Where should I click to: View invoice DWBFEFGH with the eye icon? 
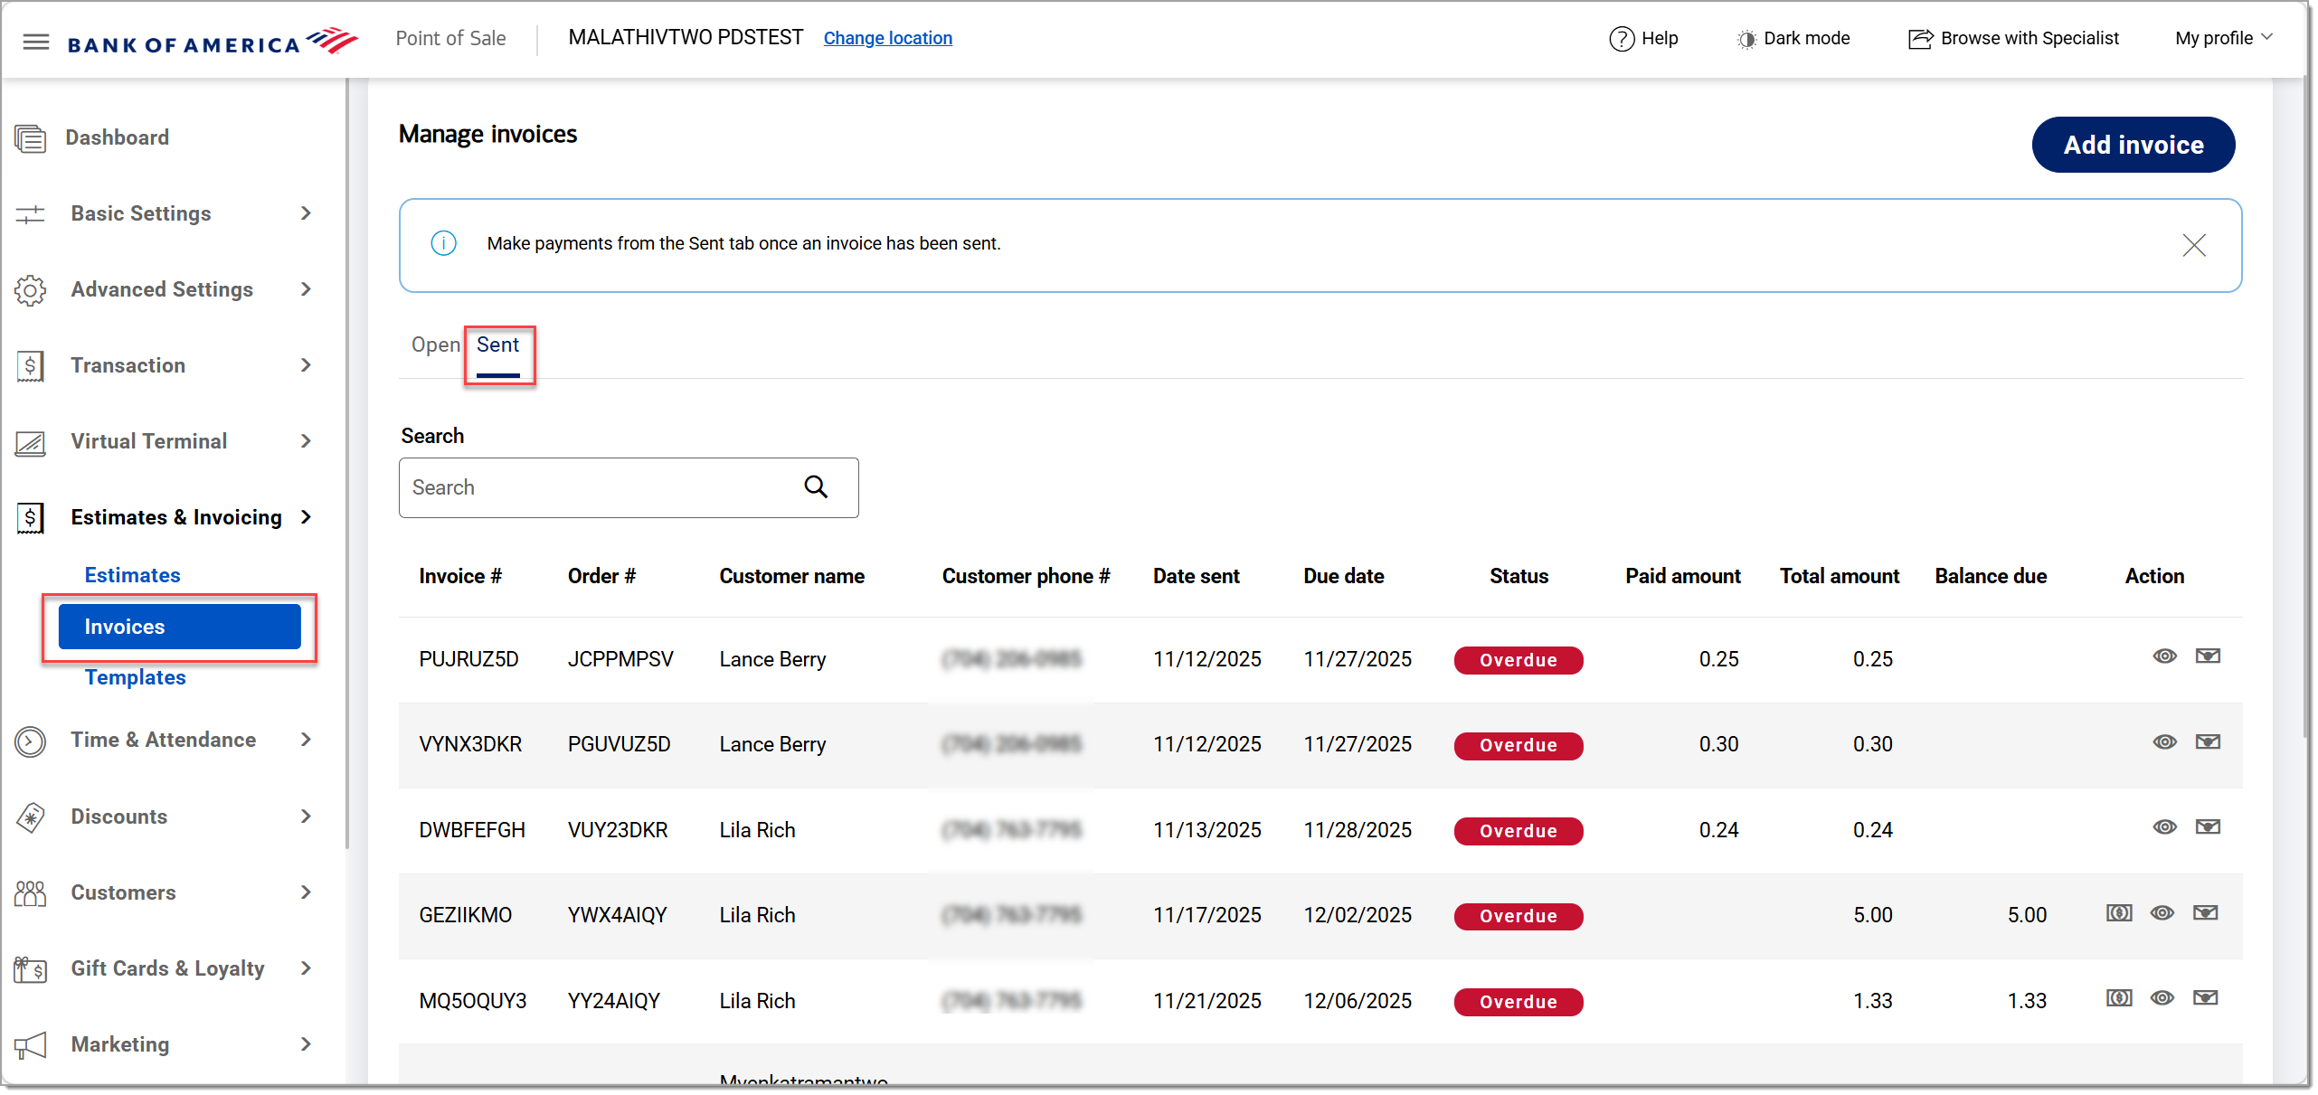(x=2164, y=827)
